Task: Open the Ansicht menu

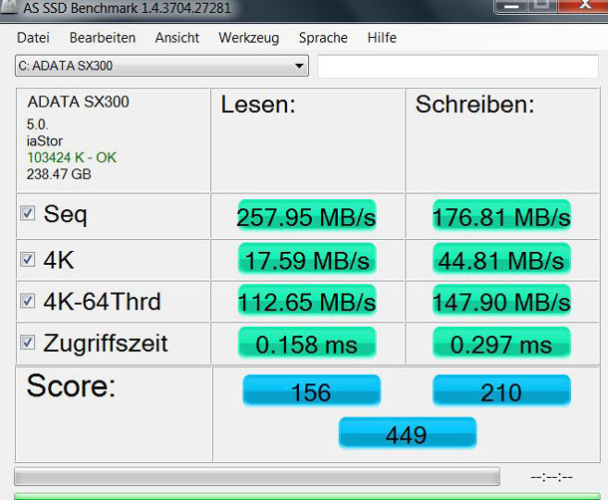Action: point(176,38)
